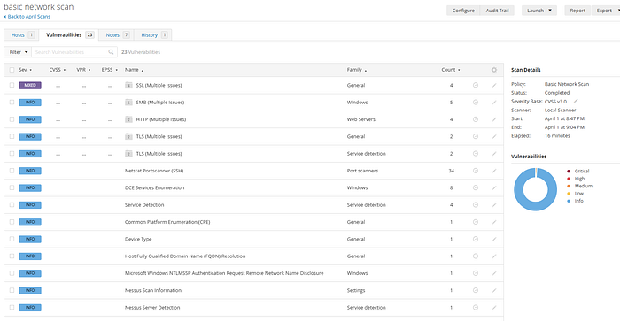This screenshot has width=620, height=321.
Task: Click pencil icon in Host FQDN Resolution row
Action: (494, 256)
